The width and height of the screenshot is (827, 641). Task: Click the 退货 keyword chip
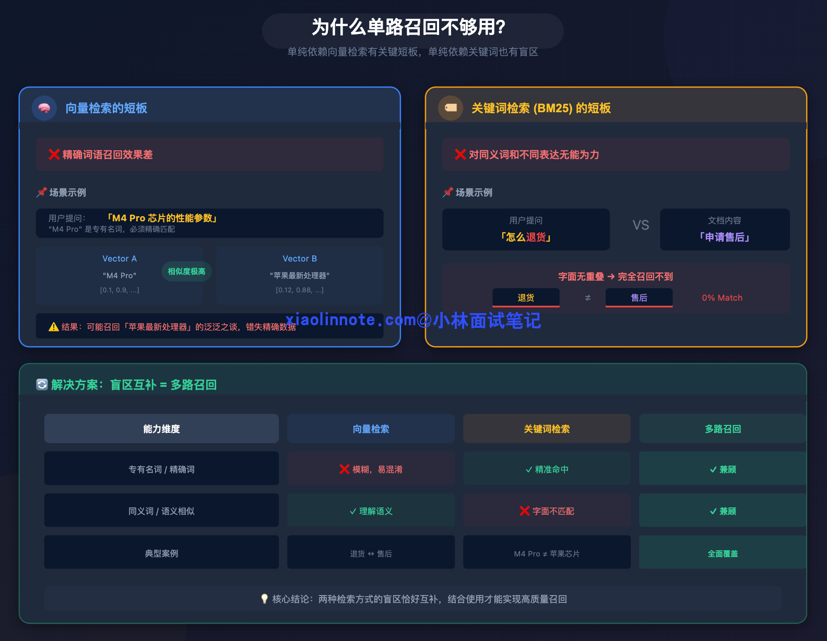(526, 298)
